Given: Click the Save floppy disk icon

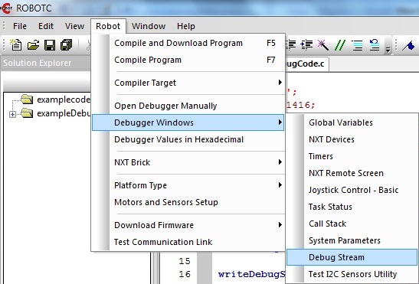Looking at the screenshot, I should click(x=50, y=45).
